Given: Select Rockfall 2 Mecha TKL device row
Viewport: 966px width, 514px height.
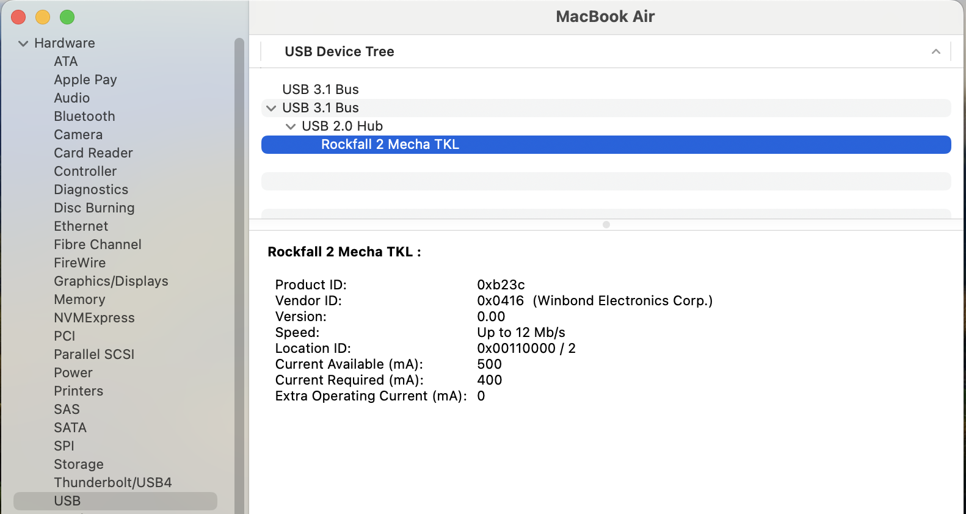Looking at the screenshot, I should pos(606,145).
